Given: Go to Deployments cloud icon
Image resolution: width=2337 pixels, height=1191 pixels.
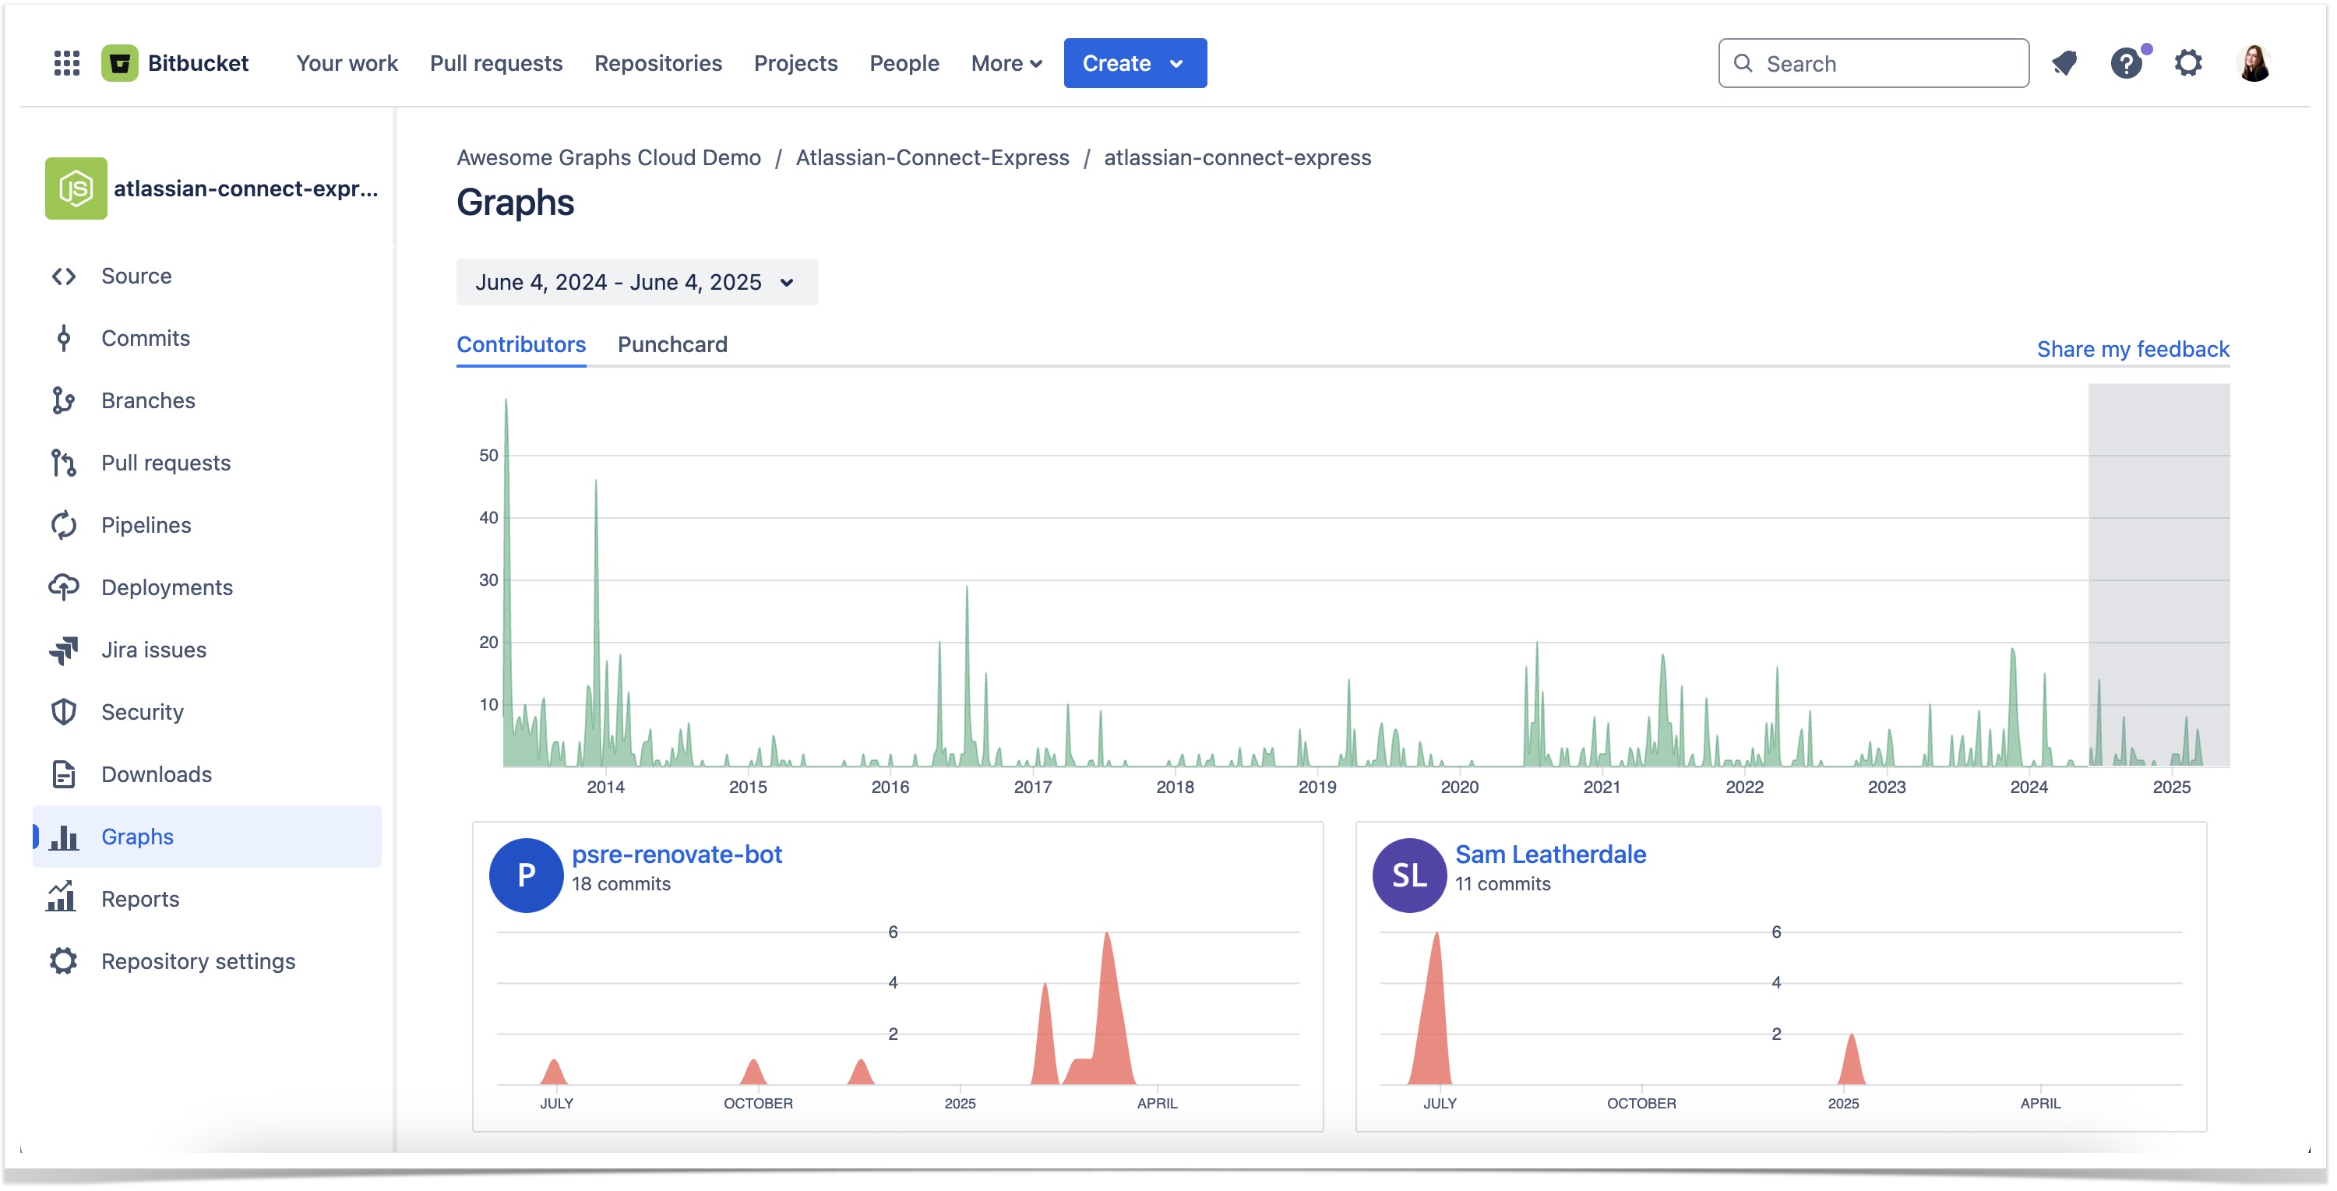Looking at the screenshot, I should (64, 588).
